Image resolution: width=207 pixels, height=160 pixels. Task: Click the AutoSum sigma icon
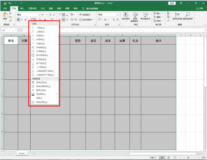click(x=168, y=13)
